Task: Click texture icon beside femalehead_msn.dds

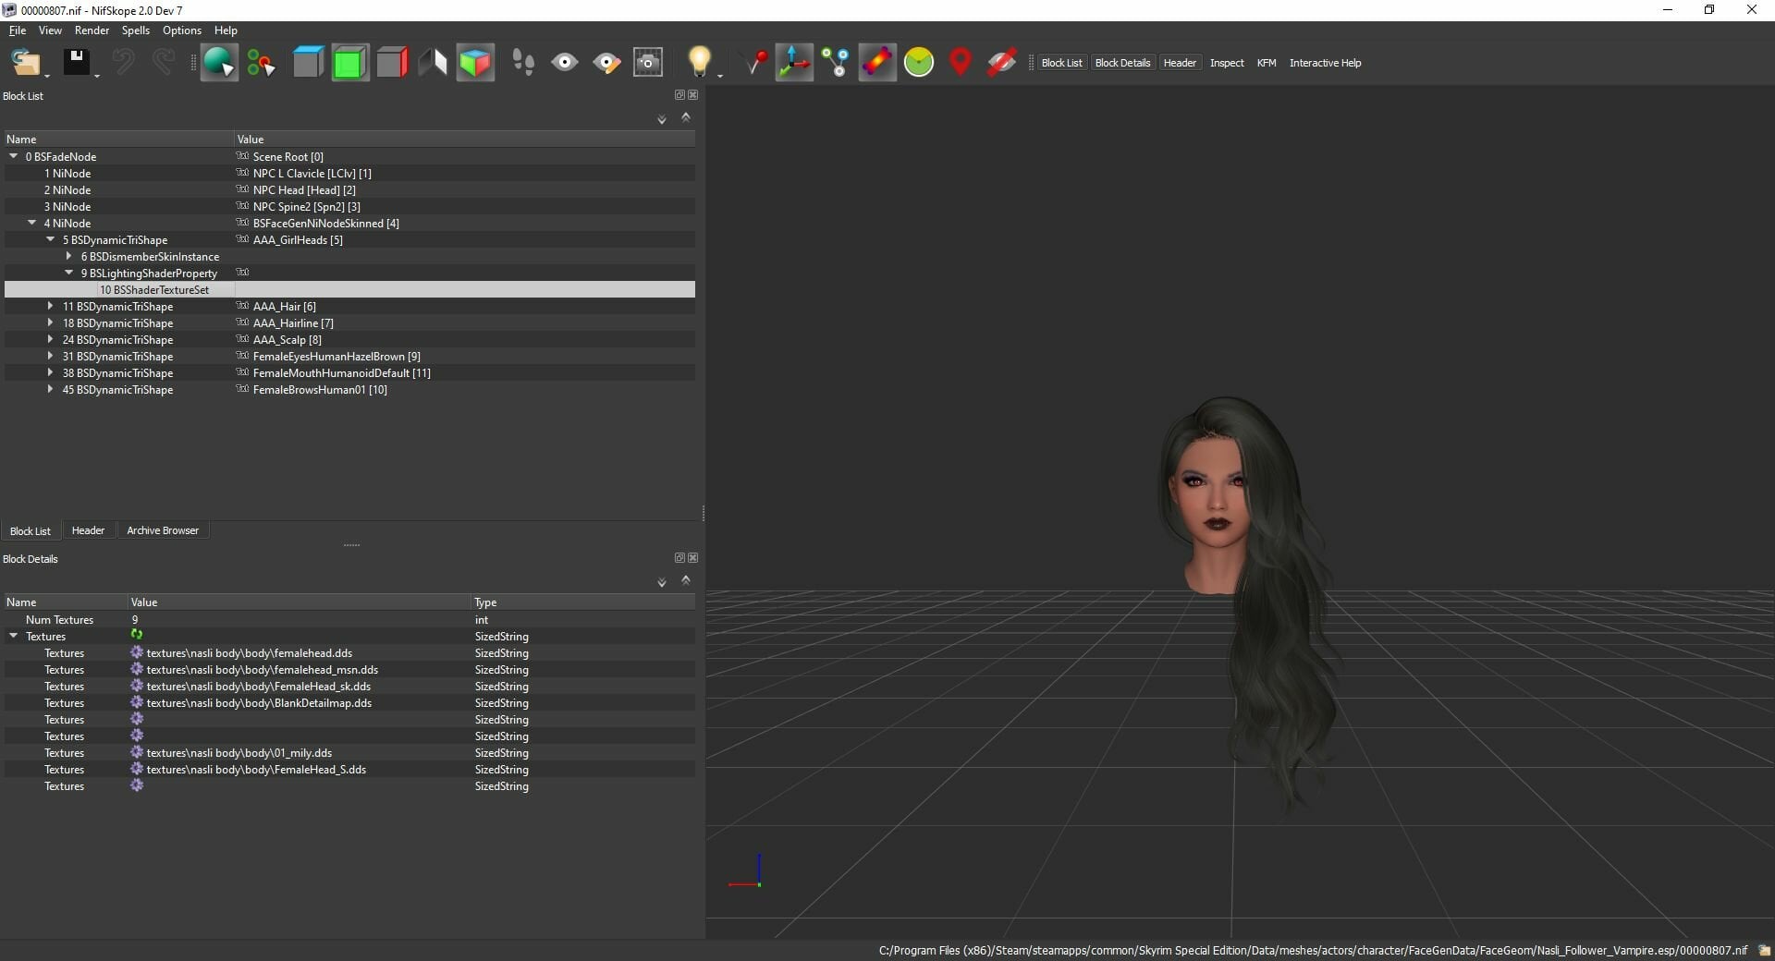Action: [x=137, y=669]
